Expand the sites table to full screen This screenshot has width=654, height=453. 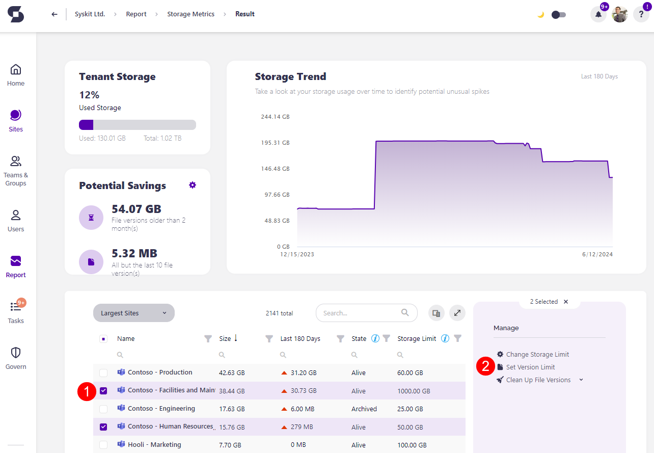click(x=457, y=313)
